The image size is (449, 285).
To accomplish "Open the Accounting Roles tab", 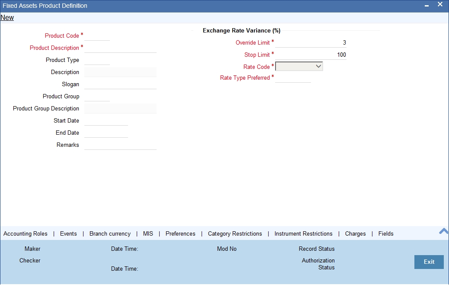I will pyautogui.click(x=26, y=234).
